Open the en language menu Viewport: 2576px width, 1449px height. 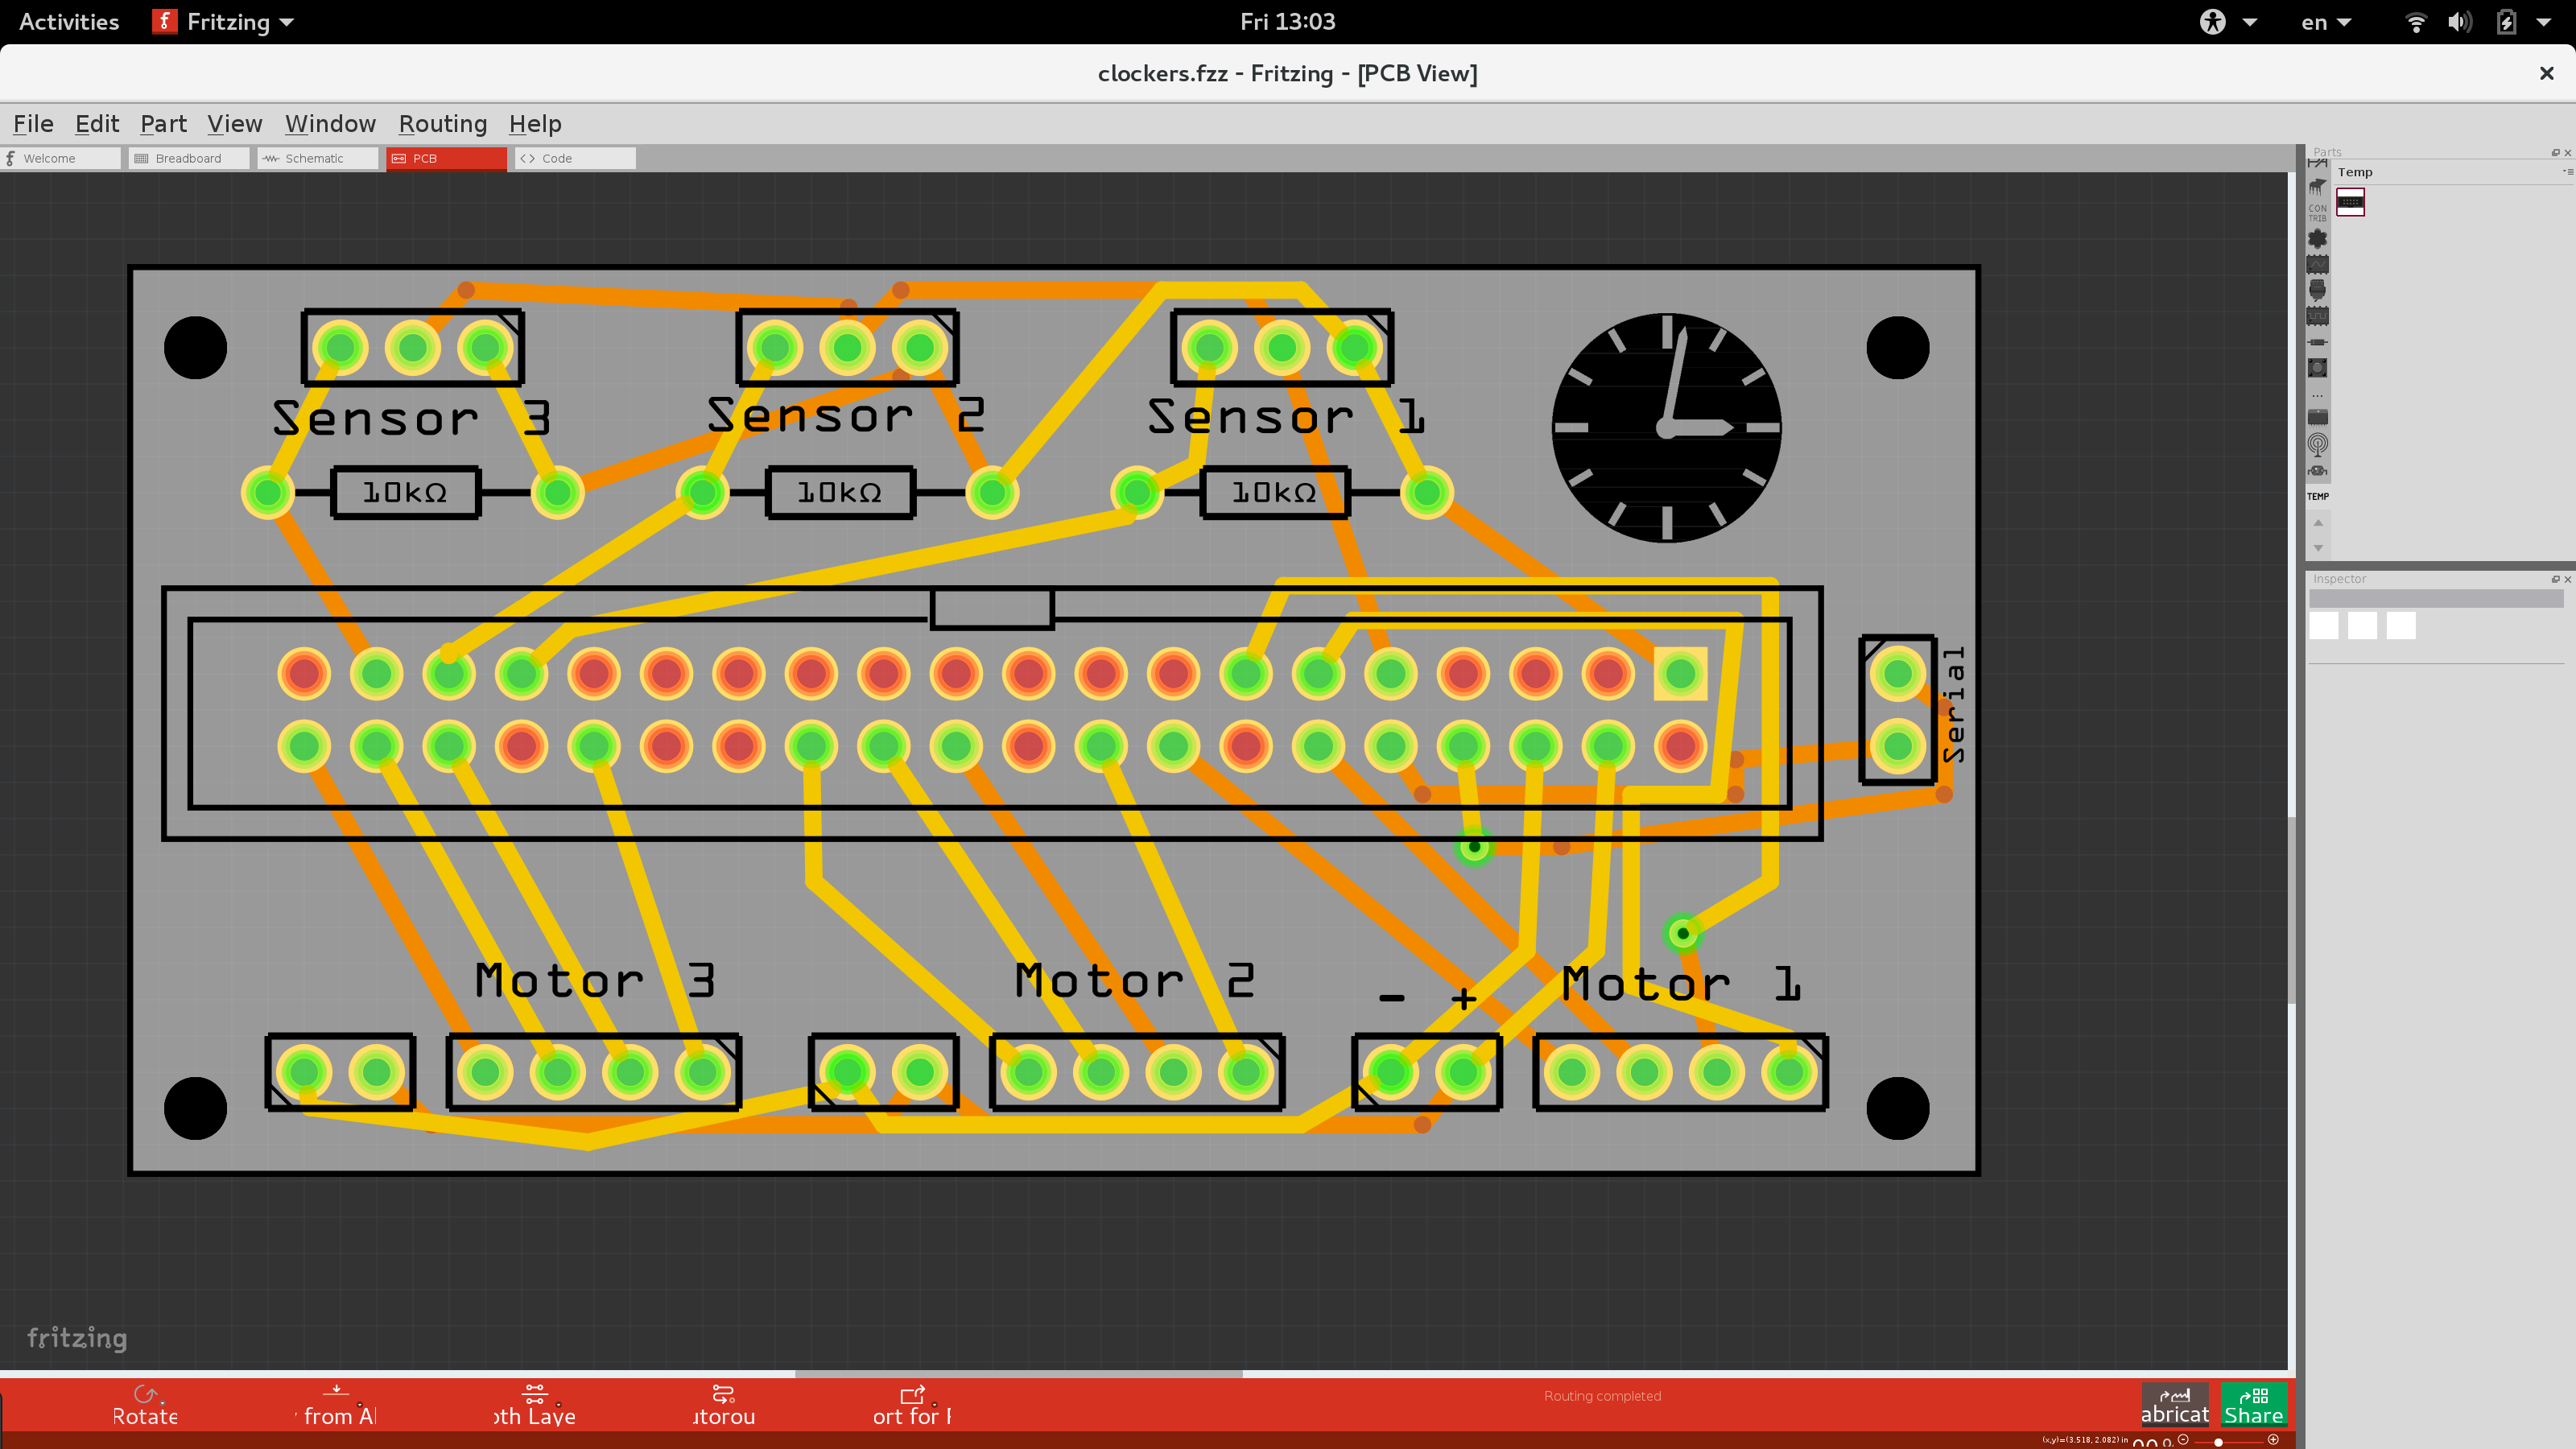pos(2326,21)
